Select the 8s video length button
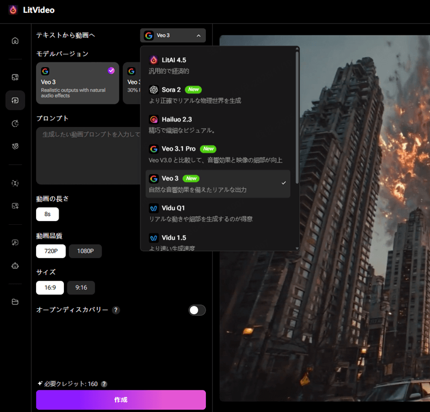The height and width of the screenshot is (412, 430). click(47, 214)
